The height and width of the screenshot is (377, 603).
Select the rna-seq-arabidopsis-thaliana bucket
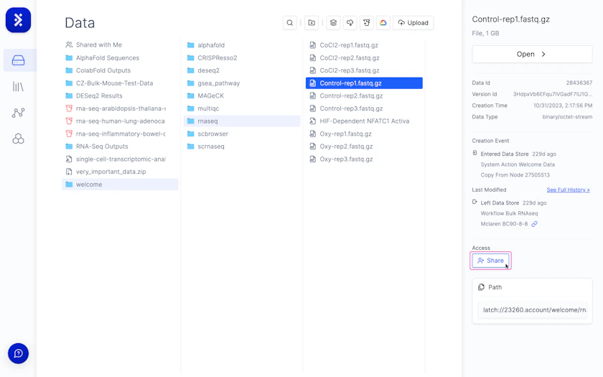tap(120, 108)
